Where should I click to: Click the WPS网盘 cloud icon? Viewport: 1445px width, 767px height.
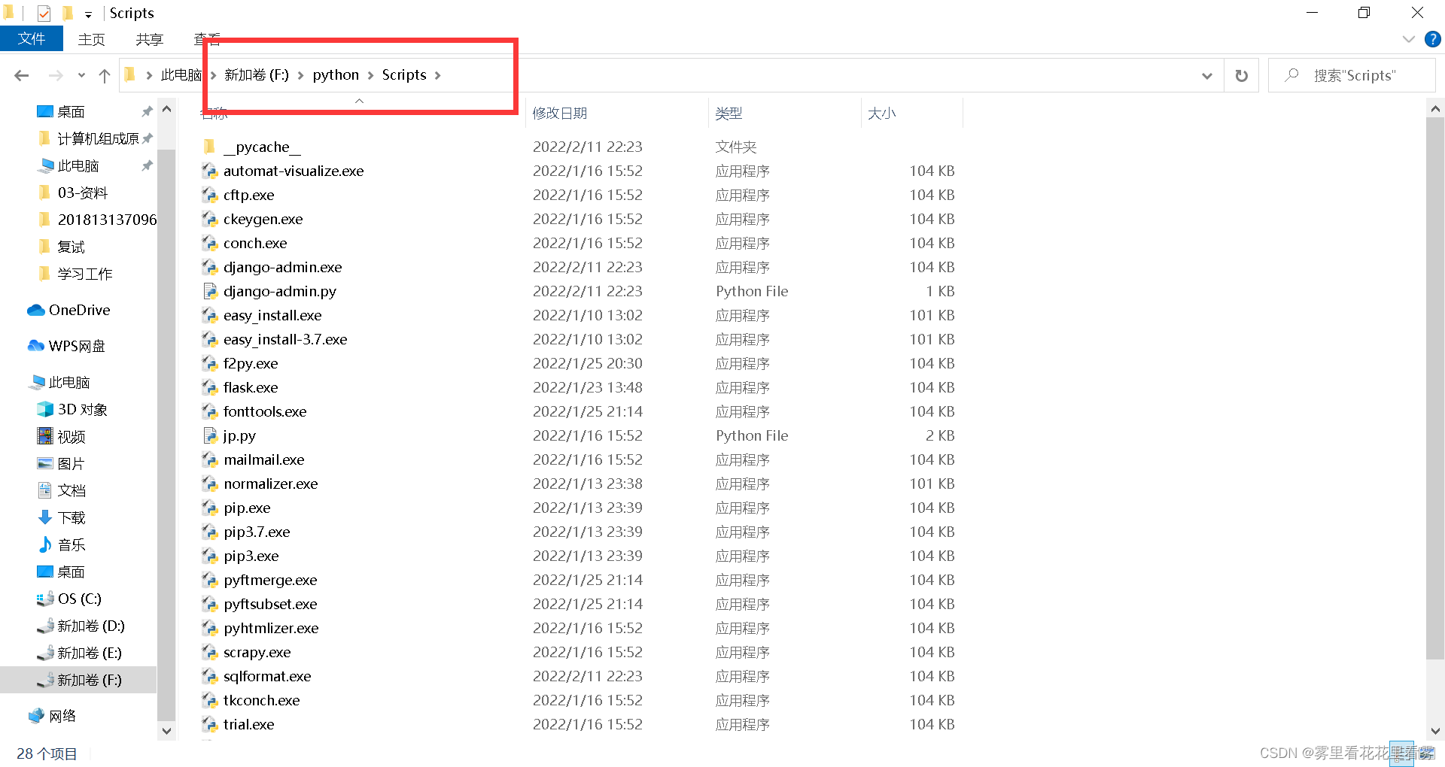pyautogui.click(x=35, y=346)
